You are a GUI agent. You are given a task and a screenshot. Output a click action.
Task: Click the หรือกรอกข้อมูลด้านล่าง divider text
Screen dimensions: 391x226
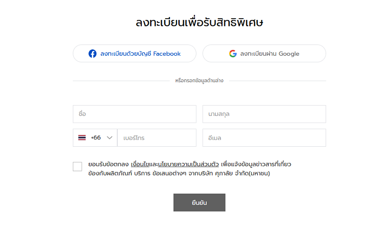point(199,81)
